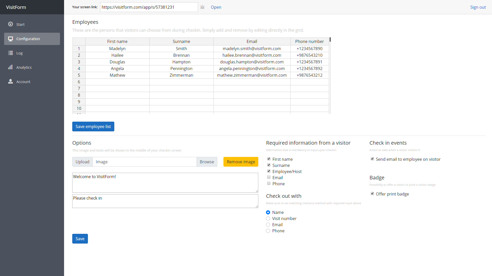Open the Log menu item
Screen dimensions: 492x276
[x=19, y=53]
